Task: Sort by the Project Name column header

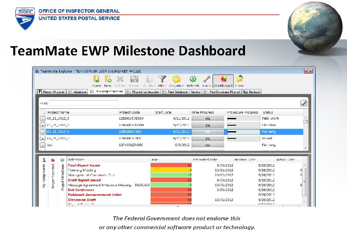Action: [82, 112]
